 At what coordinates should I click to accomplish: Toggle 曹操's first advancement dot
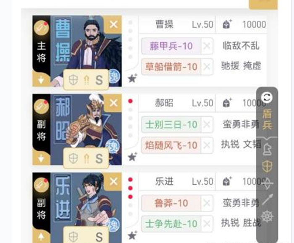tap(130, 23)
